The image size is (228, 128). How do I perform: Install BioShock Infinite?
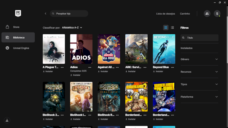(75, 119)
